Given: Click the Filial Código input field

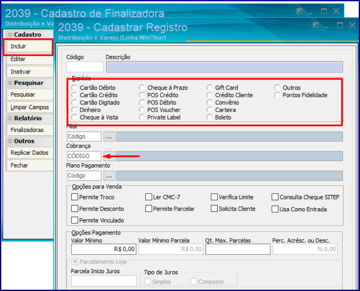Looking at the screenshot, I should [x=84, y=137].
